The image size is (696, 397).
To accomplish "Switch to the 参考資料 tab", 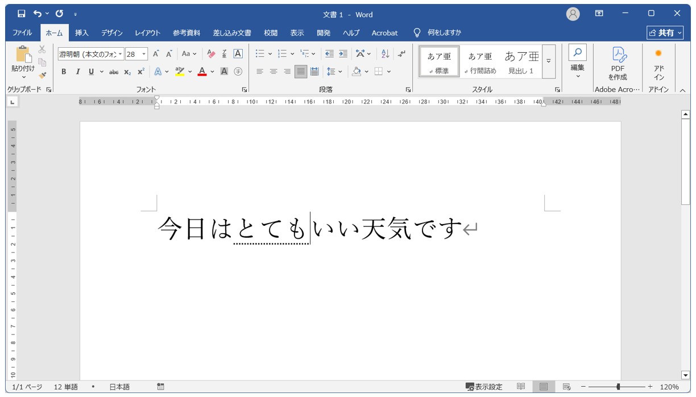I will click(x=187, y=33).
